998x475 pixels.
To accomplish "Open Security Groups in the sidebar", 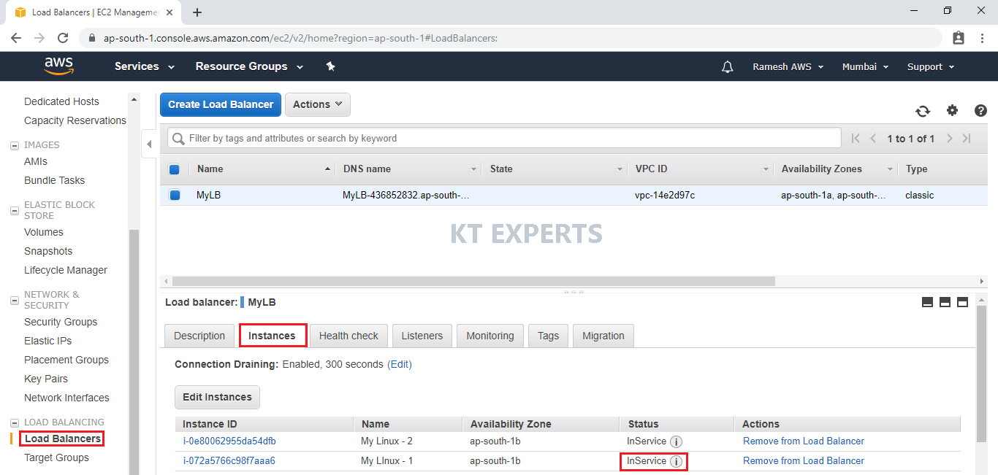I will (x=61, y=323).
